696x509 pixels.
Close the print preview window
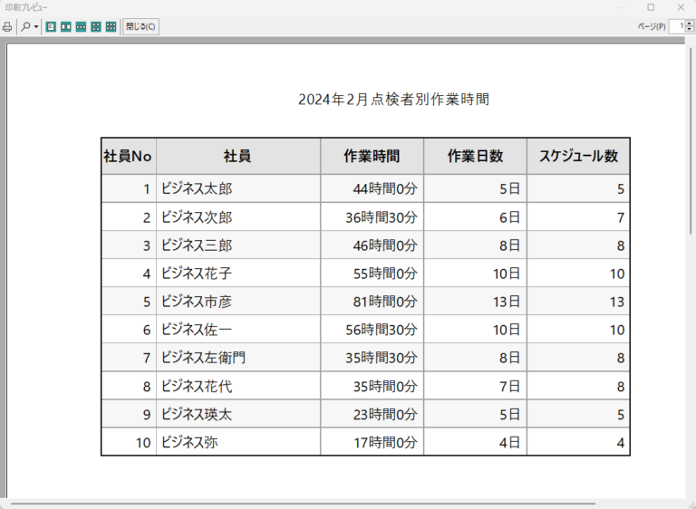click(680, 7)
